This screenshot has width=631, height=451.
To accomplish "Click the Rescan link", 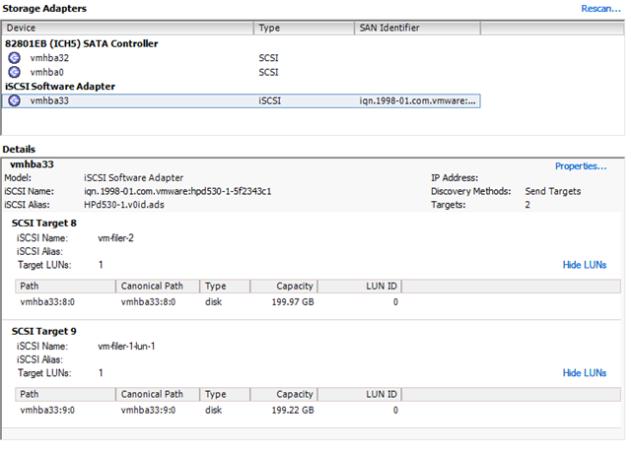I will pos(601,9).
